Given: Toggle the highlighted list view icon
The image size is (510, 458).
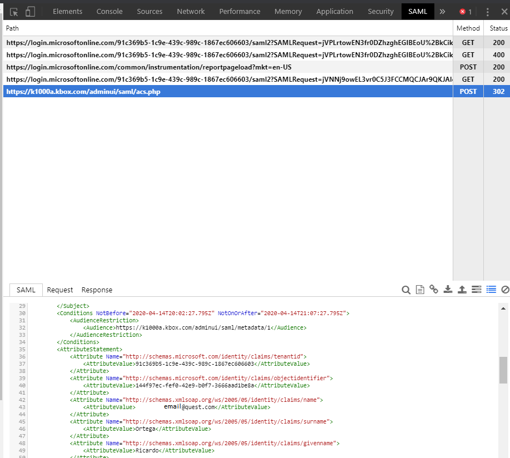Looking at the screenshot, I should pyautogui.click(x=491, y=290).
